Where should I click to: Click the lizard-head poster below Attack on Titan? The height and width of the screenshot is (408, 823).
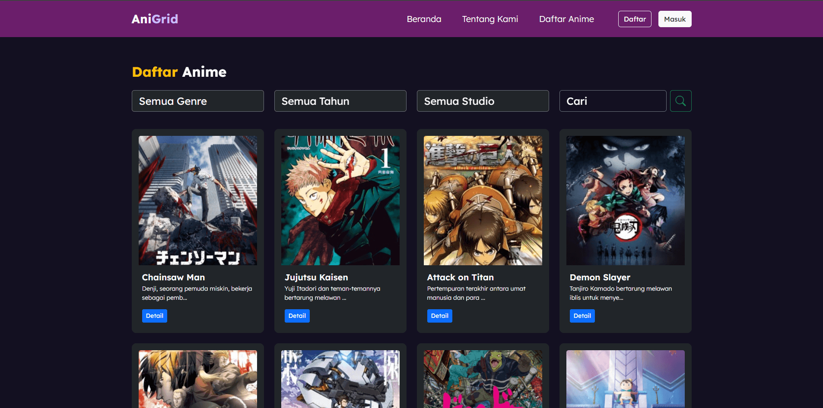(x=483, y=379)
